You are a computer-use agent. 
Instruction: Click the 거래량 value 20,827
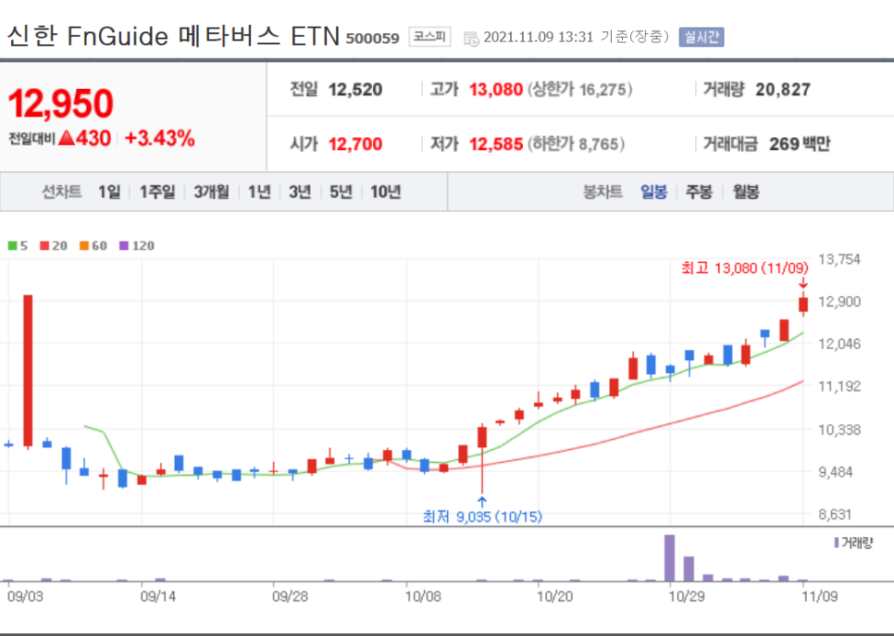point(783,90)
